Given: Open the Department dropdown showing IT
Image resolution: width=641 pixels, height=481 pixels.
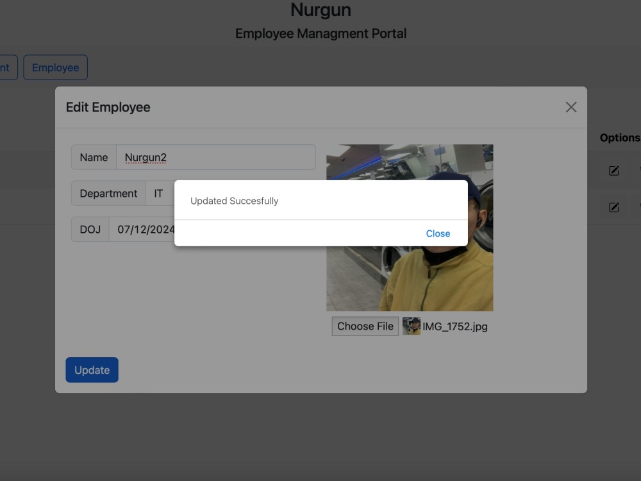Looking at the screenshot, I should 160,194.
